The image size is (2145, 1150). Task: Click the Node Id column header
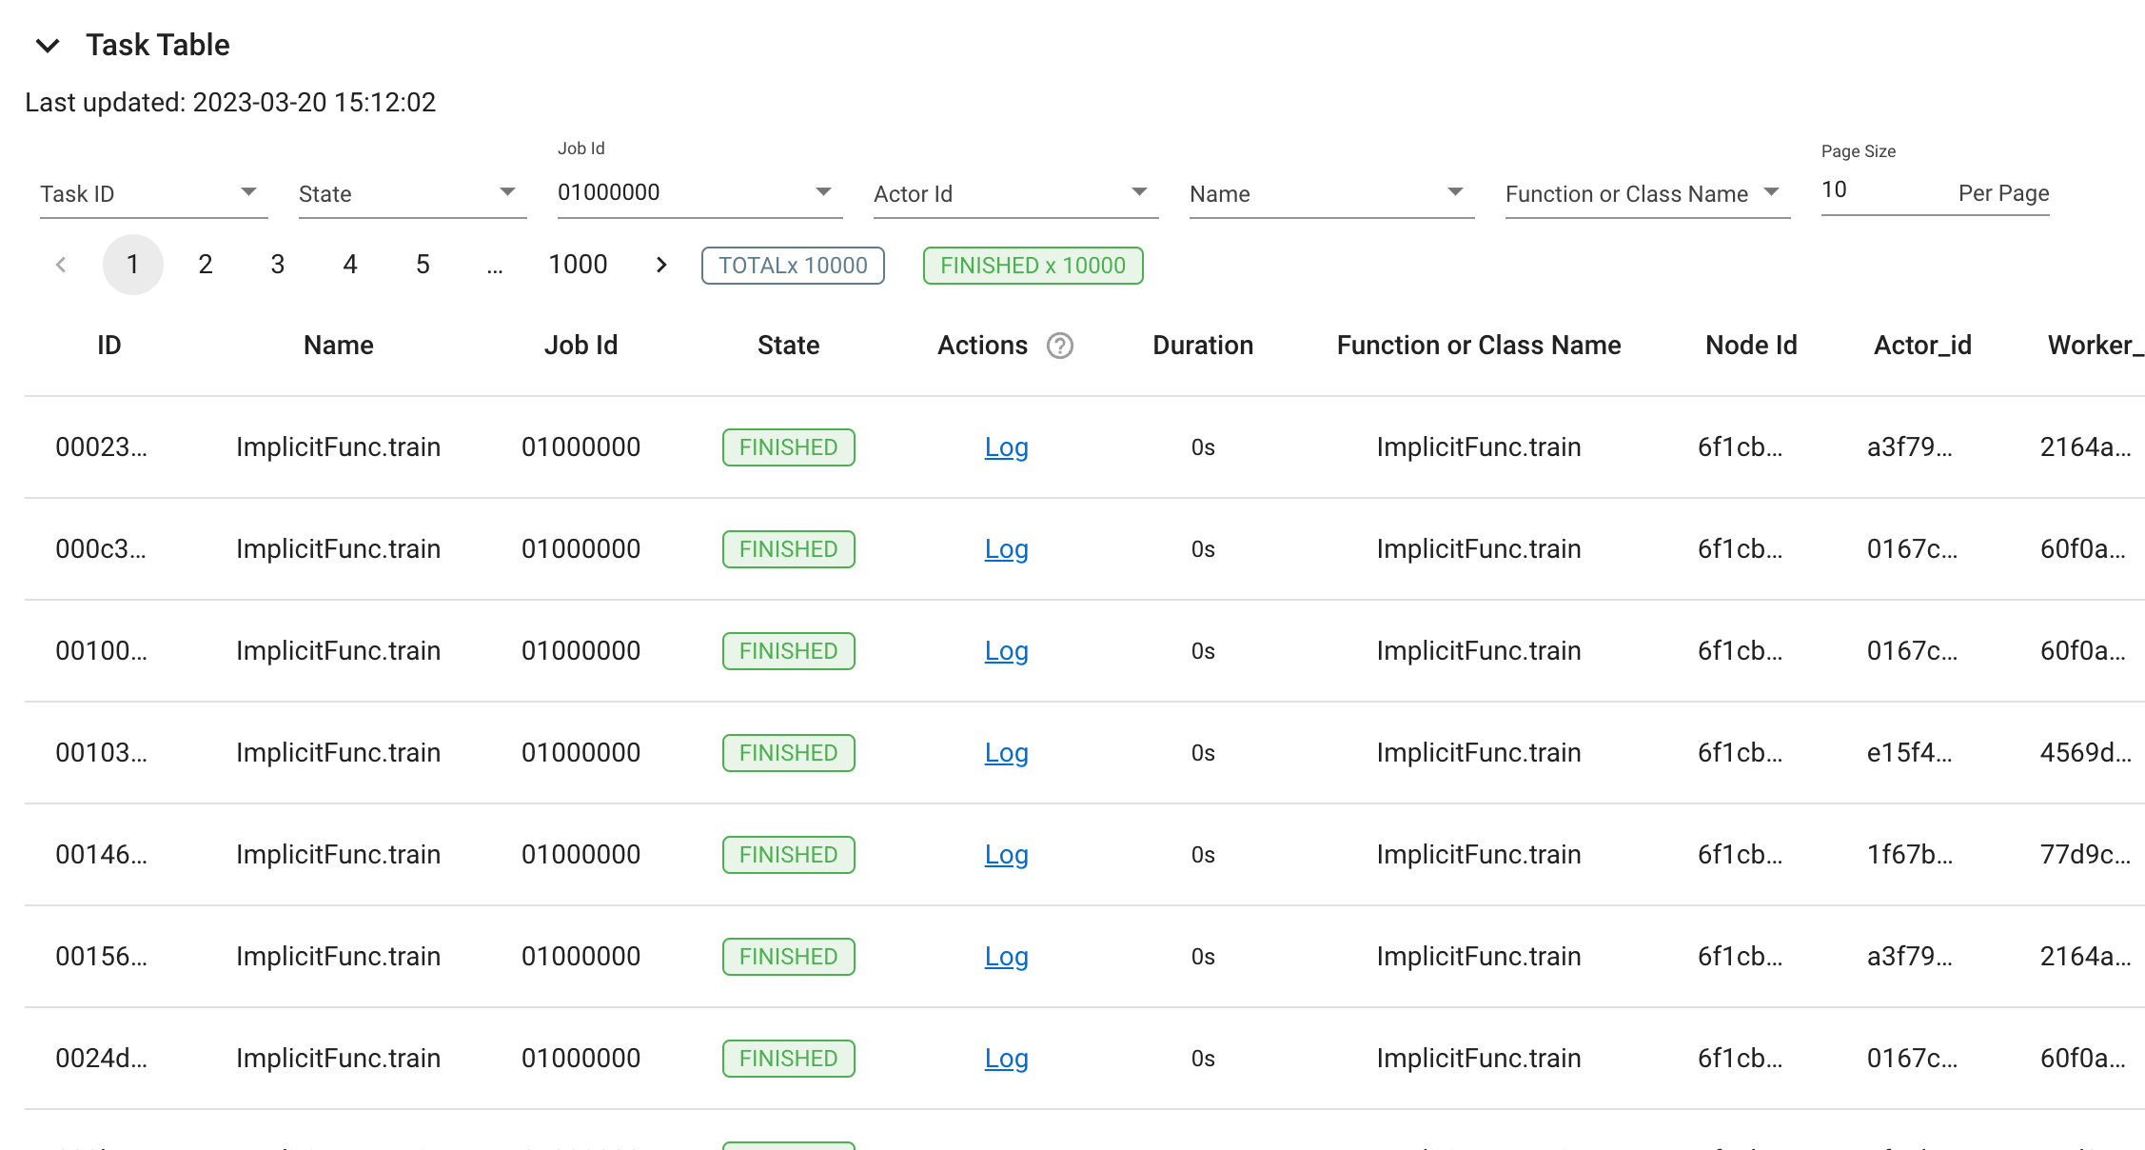pos(1751,346)
